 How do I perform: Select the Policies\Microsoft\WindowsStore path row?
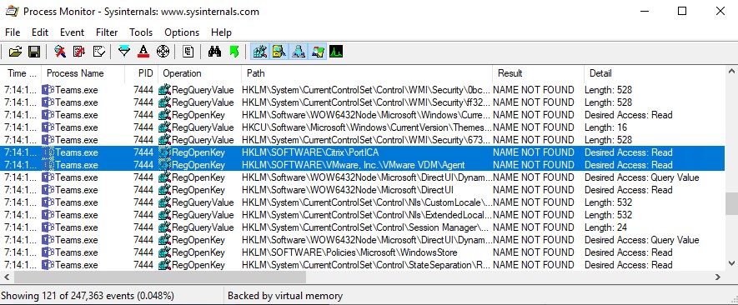(x=363, y=252)
